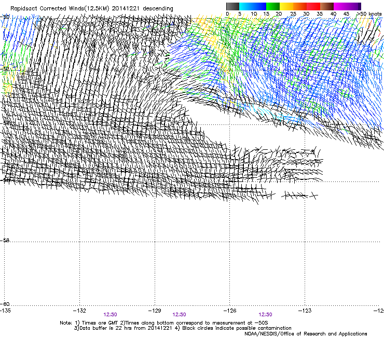Click the note 'Data buffer is 22 hrs'
Screen dimensions: 384x337
coord(106,328)
